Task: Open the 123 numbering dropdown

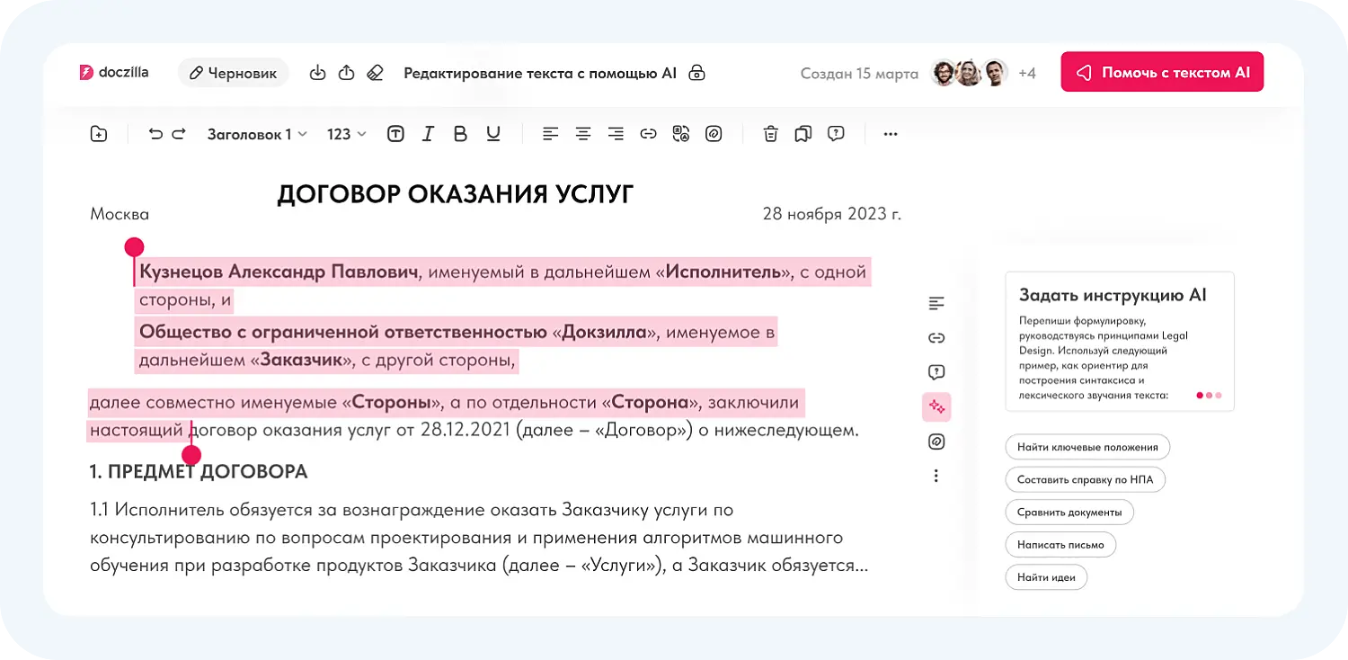Action: tap(345, 133)
